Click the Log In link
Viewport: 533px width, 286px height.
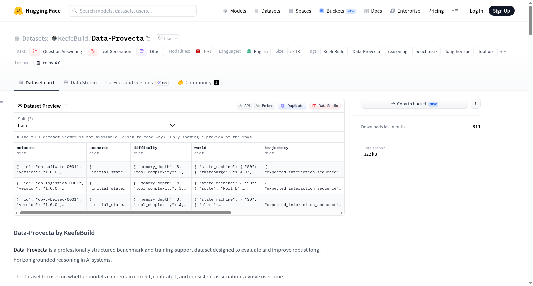[476, 11]
